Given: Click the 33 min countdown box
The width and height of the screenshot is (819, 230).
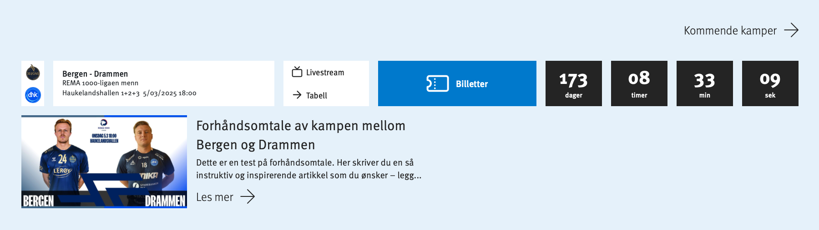Looking at the screenshot, I should click(x=704, y=83).
